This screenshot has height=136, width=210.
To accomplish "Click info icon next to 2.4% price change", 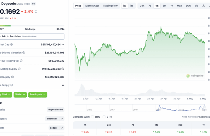I will click(x=36, y=12).
